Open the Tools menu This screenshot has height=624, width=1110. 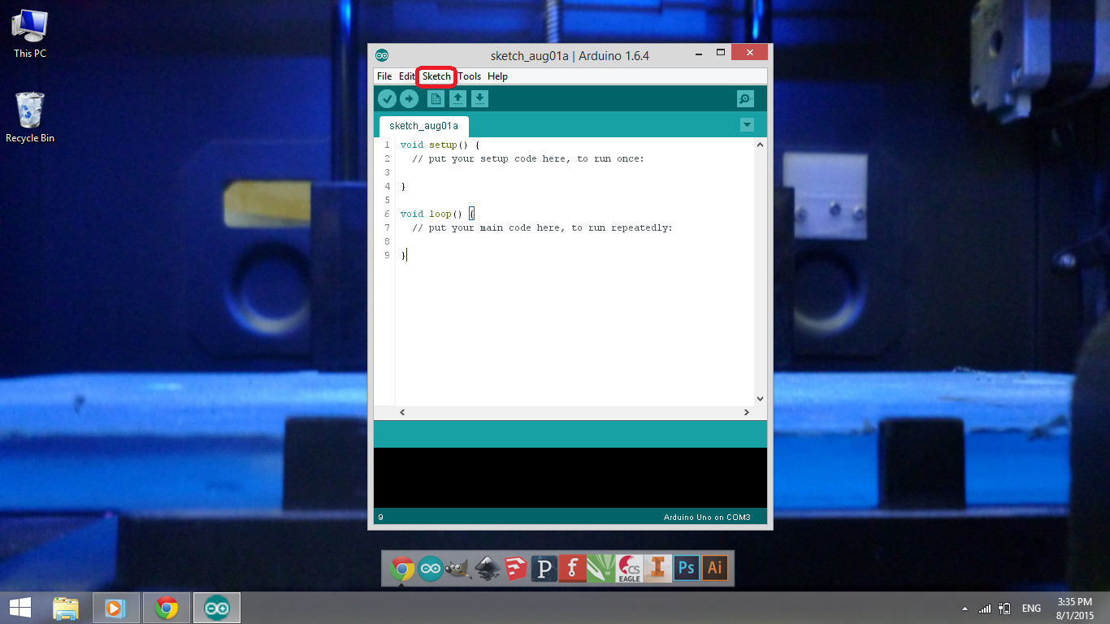(x=469, y=76)
